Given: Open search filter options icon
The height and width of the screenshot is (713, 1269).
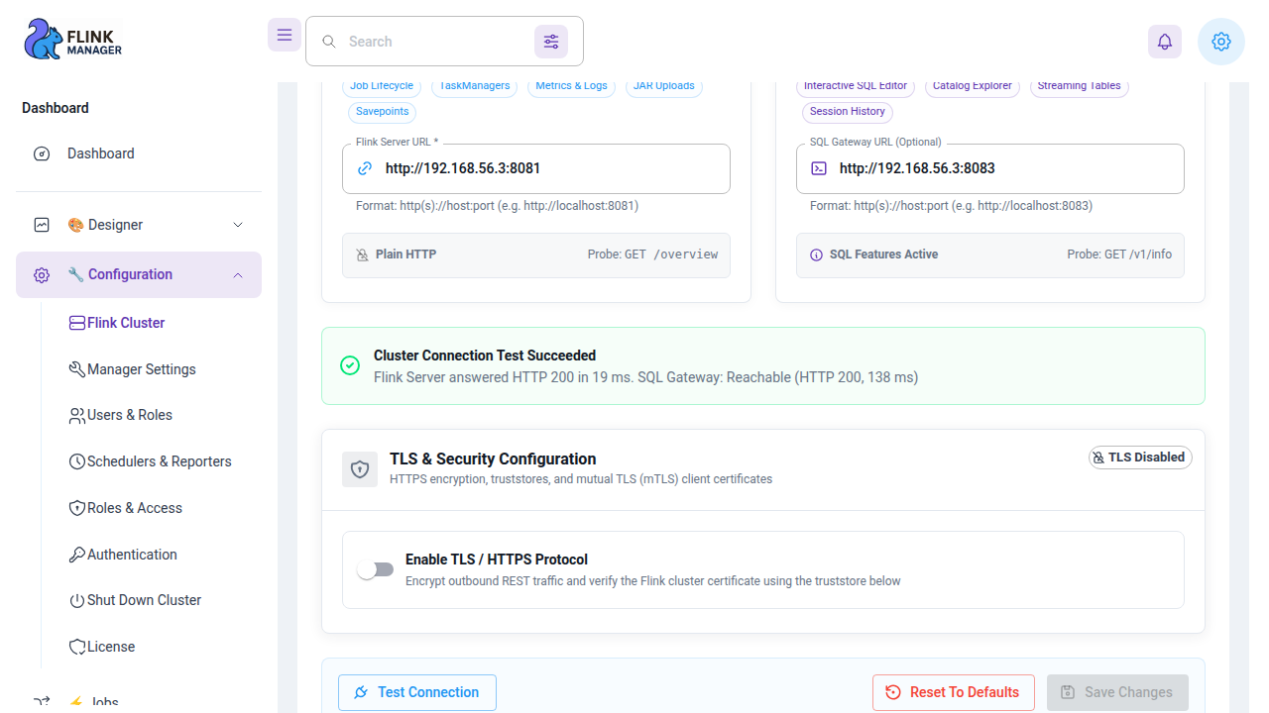Looking at the screenshot, I should click(x=551, y=42).
